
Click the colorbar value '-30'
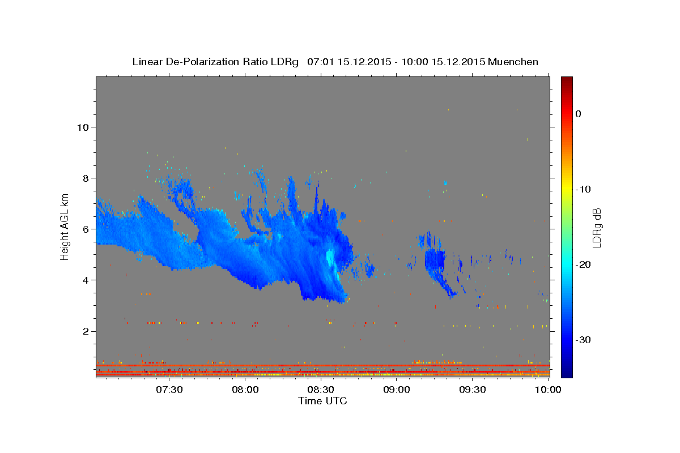[x=584, y=340]
